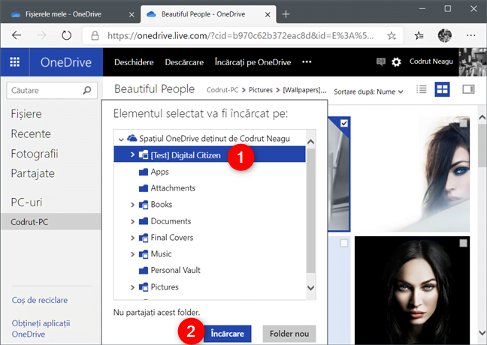Image resolution: width=487 pixels, height=345 pixels.
Task: Open new browser tab plus button
Action: [x=286, y=14]
